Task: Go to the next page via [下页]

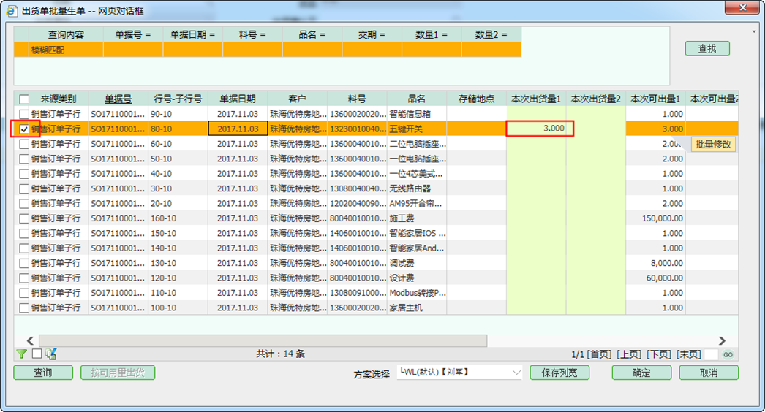Action: point(659,354)
